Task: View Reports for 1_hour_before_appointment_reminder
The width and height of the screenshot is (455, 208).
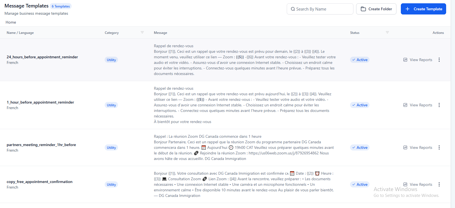Action: 418,105
